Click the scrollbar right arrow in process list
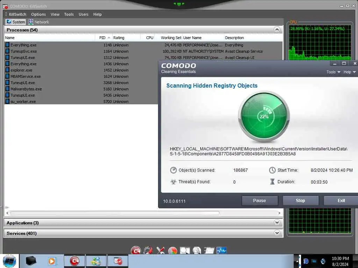The width and height of the screenshot is (358, 268). tap(279, 213)
